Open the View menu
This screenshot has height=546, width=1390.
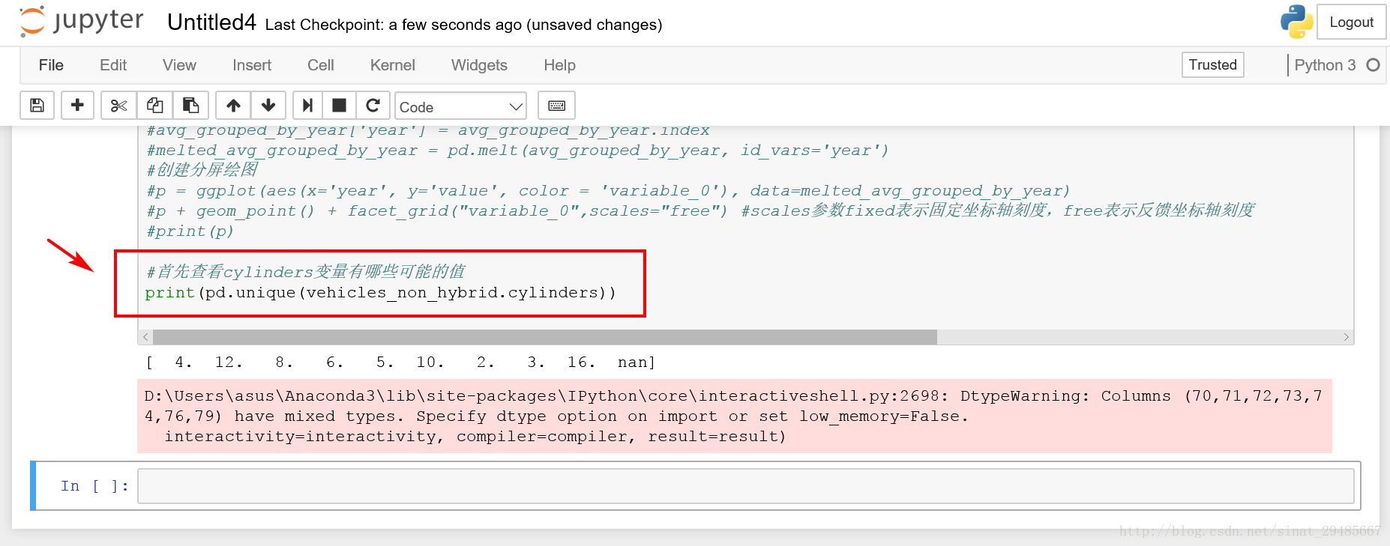179,65
